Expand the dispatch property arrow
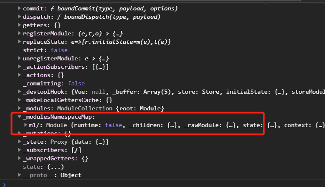Viewport: 325px width, 187px height. coord(20,17)
